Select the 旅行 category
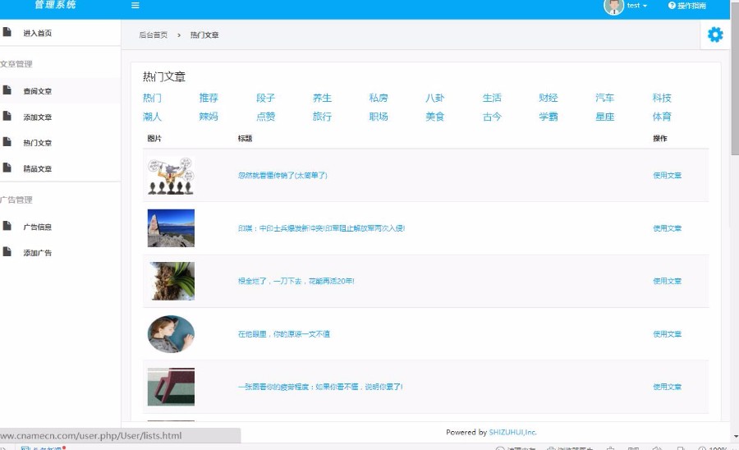Viewport: 739px width, 450px height. [x=323, y=117]
